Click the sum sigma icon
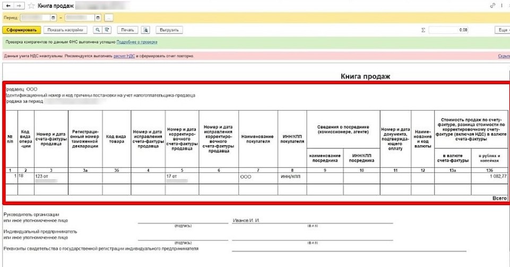 pos(423,30)
